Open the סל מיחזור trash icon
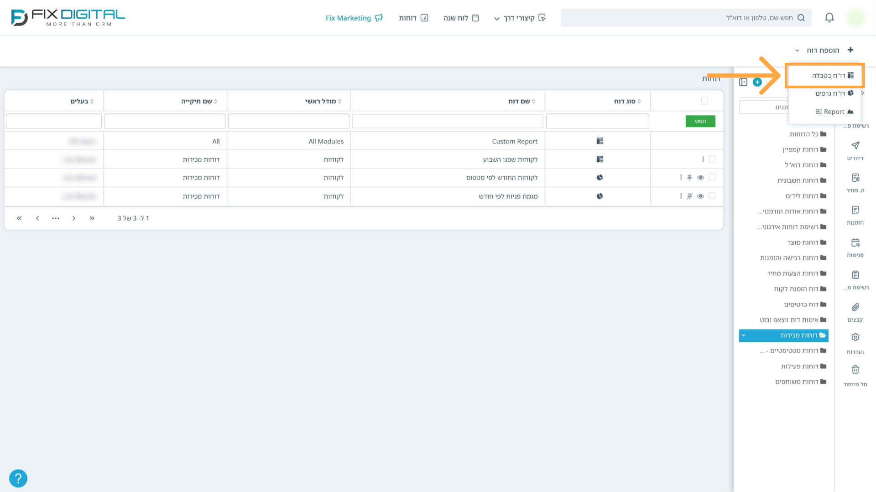The image size is (876, 492). coord(855,369)
